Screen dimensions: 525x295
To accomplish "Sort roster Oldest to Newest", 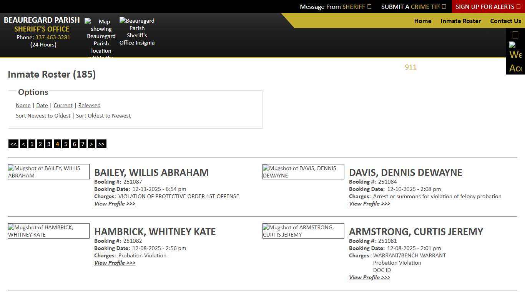I will [103, 116].
